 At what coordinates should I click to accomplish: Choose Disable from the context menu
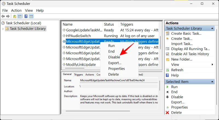click(x=114, y=57)
